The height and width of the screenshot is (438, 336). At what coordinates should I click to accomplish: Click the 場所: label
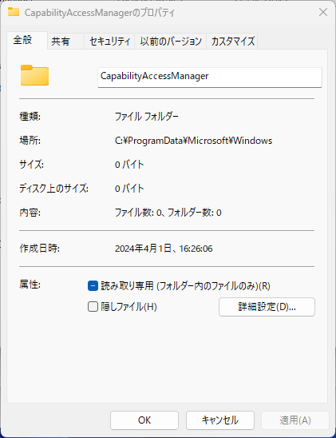[x=30, y=141]
